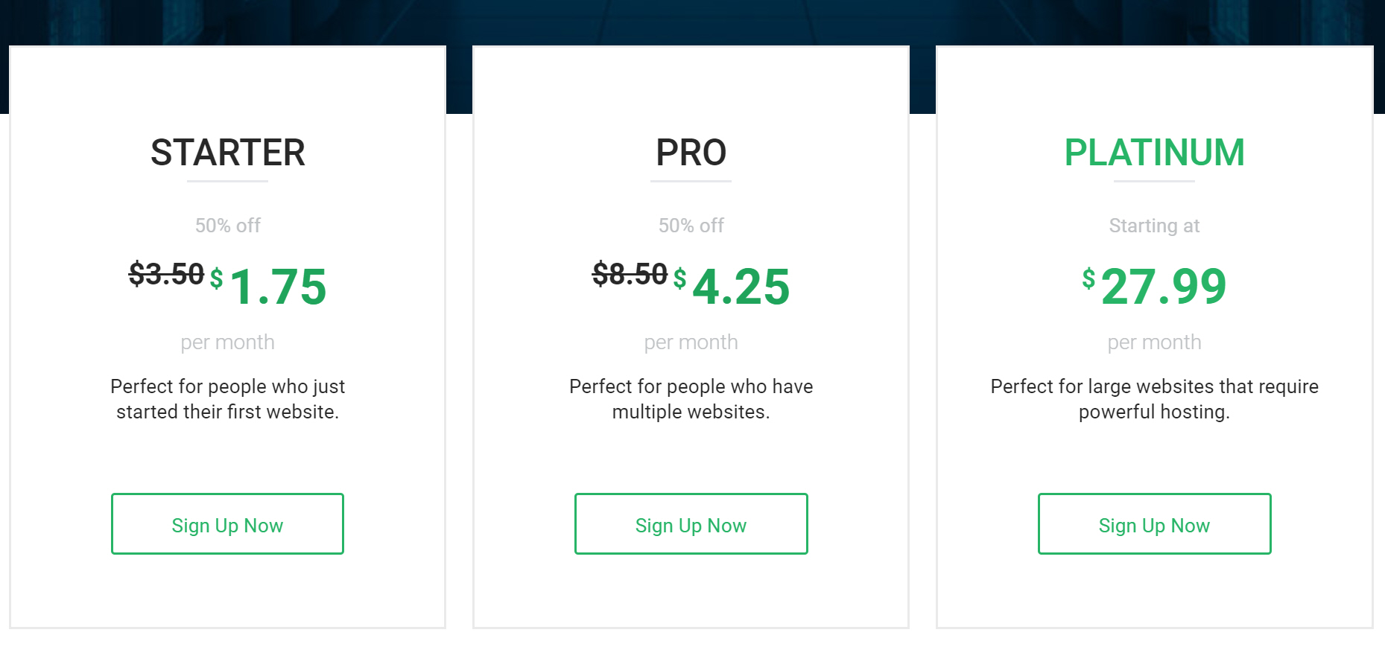
Task: Select the PLATINUM plan heading
Action: click(1154, 152)
